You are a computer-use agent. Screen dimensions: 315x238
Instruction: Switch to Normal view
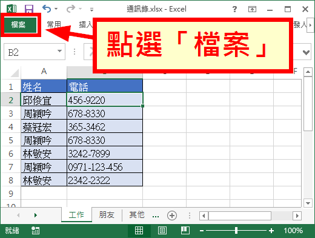[139, 231]
